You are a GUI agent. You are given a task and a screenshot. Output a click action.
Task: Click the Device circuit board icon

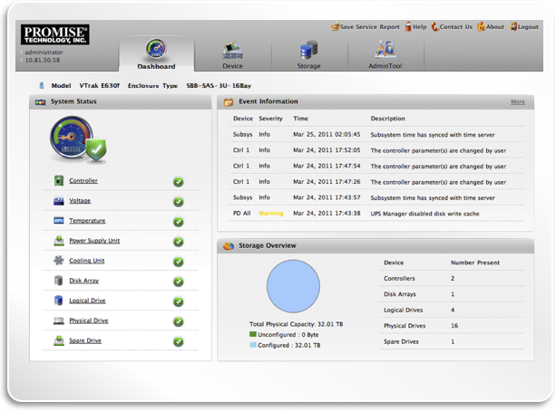(232, 50)
